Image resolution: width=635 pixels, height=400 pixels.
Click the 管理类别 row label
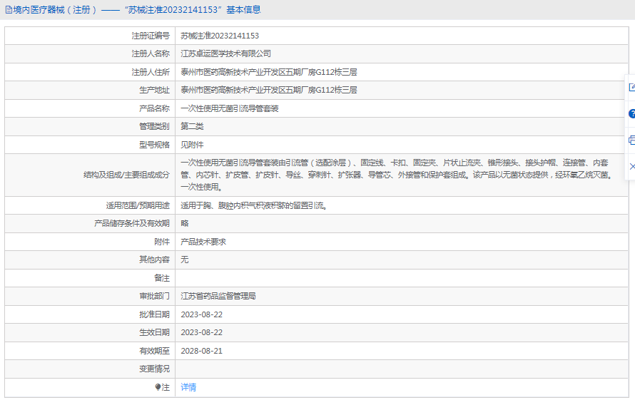click(154, 126)
